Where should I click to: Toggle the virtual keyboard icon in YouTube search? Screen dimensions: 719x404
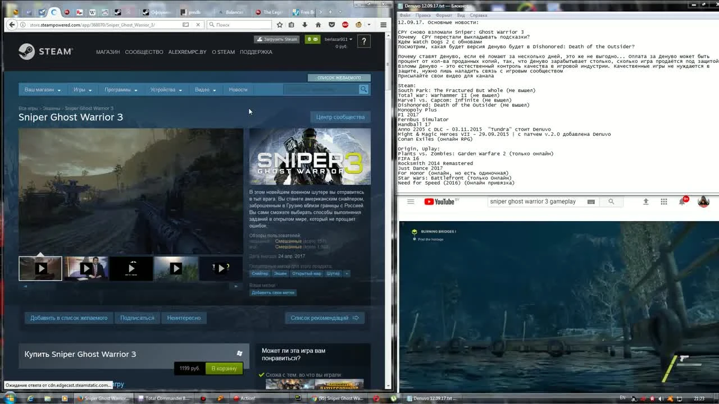591,201
